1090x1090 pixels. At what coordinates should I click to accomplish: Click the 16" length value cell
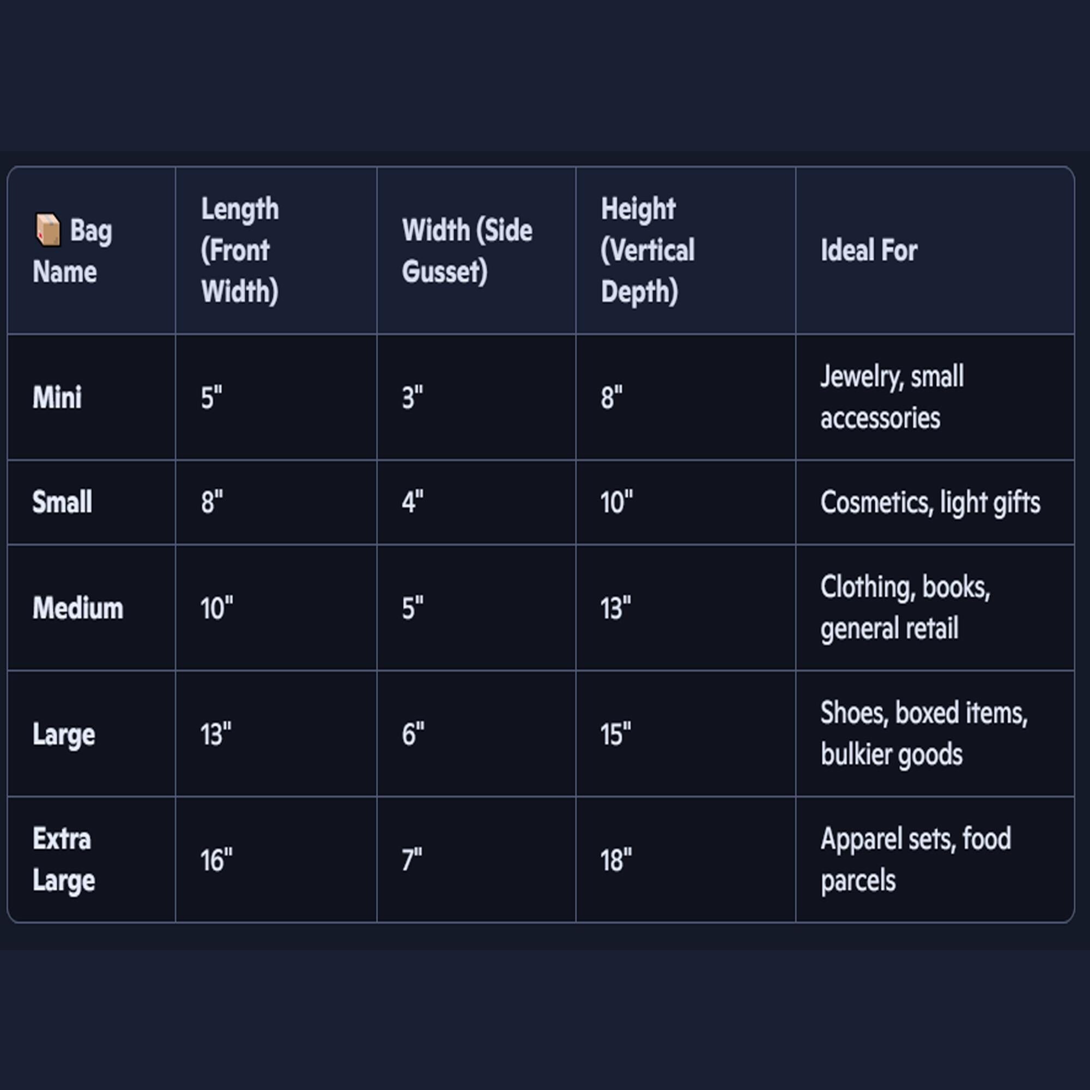[216, 861]
